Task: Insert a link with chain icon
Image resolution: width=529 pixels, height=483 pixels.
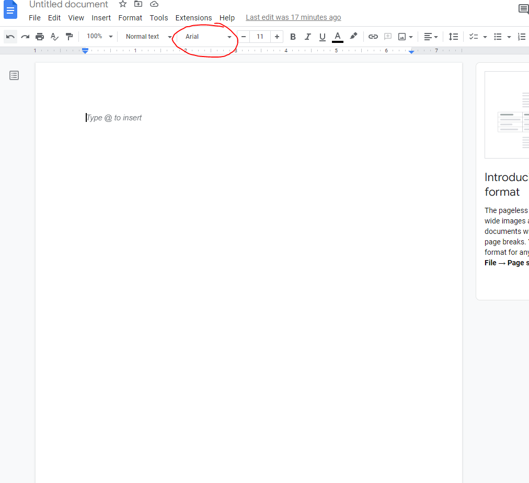Action: click(373, 37)
